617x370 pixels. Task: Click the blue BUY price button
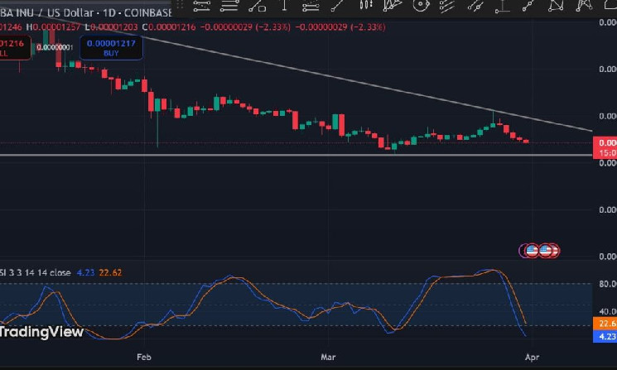point(112,46)
